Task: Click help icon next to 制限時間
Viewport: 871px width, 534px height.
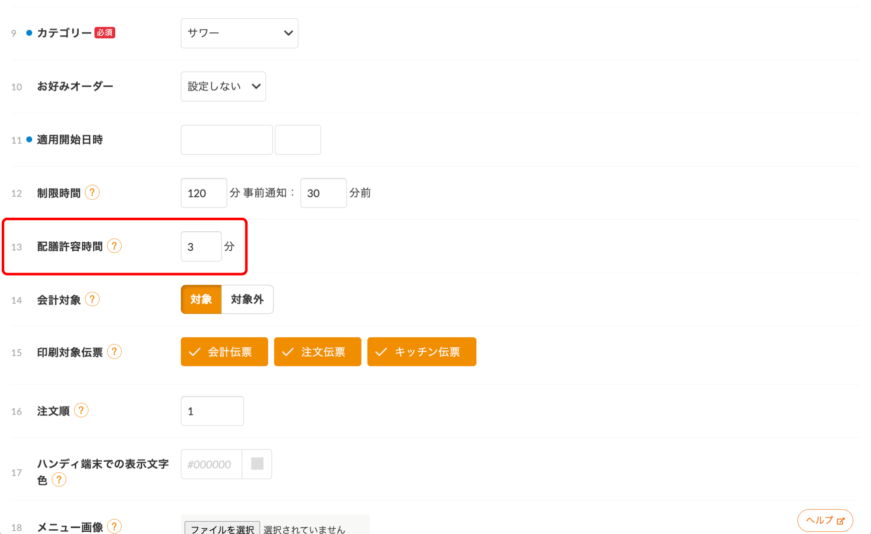Action: pyautogui.click(x=92, y=193)
